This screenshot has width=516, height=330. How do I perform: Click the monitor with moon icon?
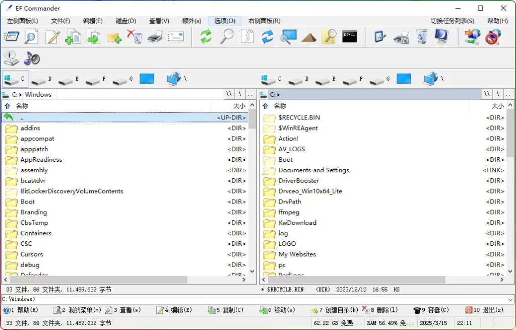[x=441, y=36]
